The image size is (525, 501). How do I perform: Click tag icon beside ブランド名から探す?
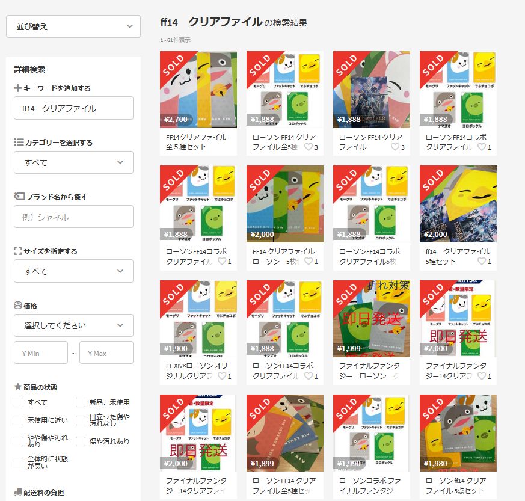pos(19,197)
